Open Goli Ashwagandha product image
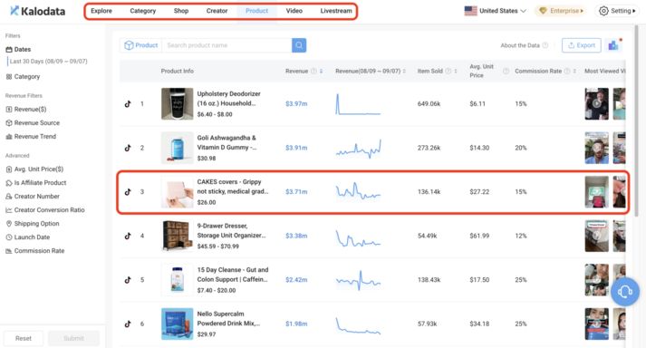 coord(178,148)
